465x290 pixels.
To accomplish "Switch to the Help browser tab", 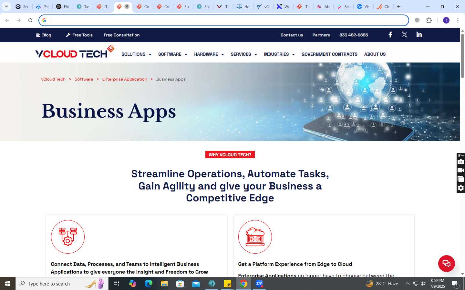I will click(243, 6).
